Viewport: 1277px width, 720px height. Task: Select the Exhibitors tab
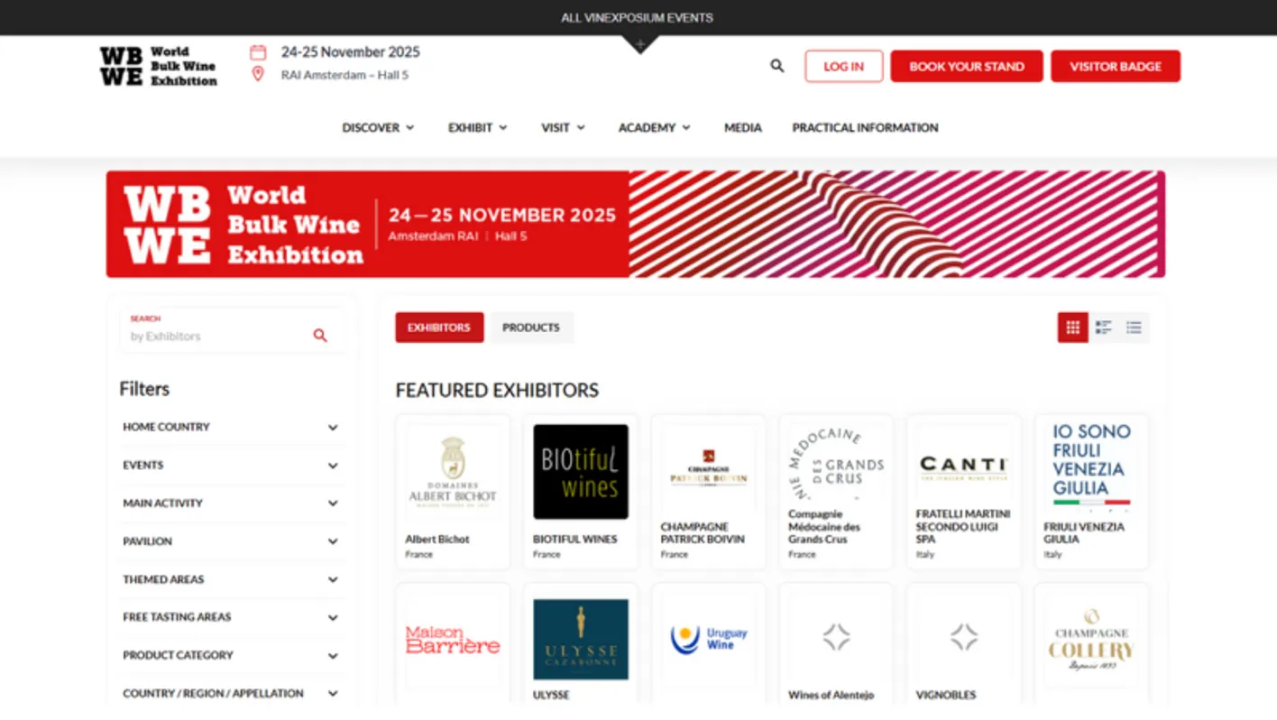(439, 328)
